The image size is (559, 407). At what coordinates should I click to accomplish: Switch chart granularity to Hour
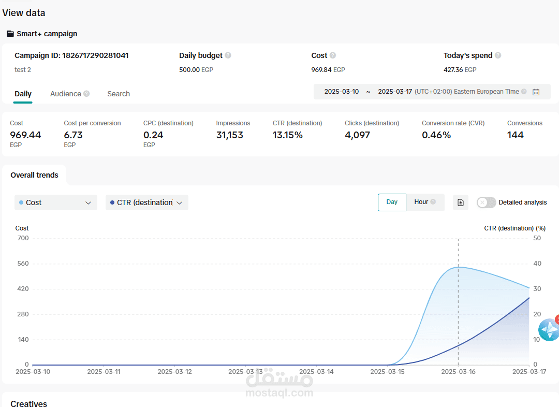[425, 202]
